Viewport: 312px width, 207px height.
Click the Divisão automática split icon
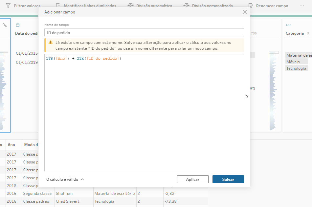coord(130,6)
